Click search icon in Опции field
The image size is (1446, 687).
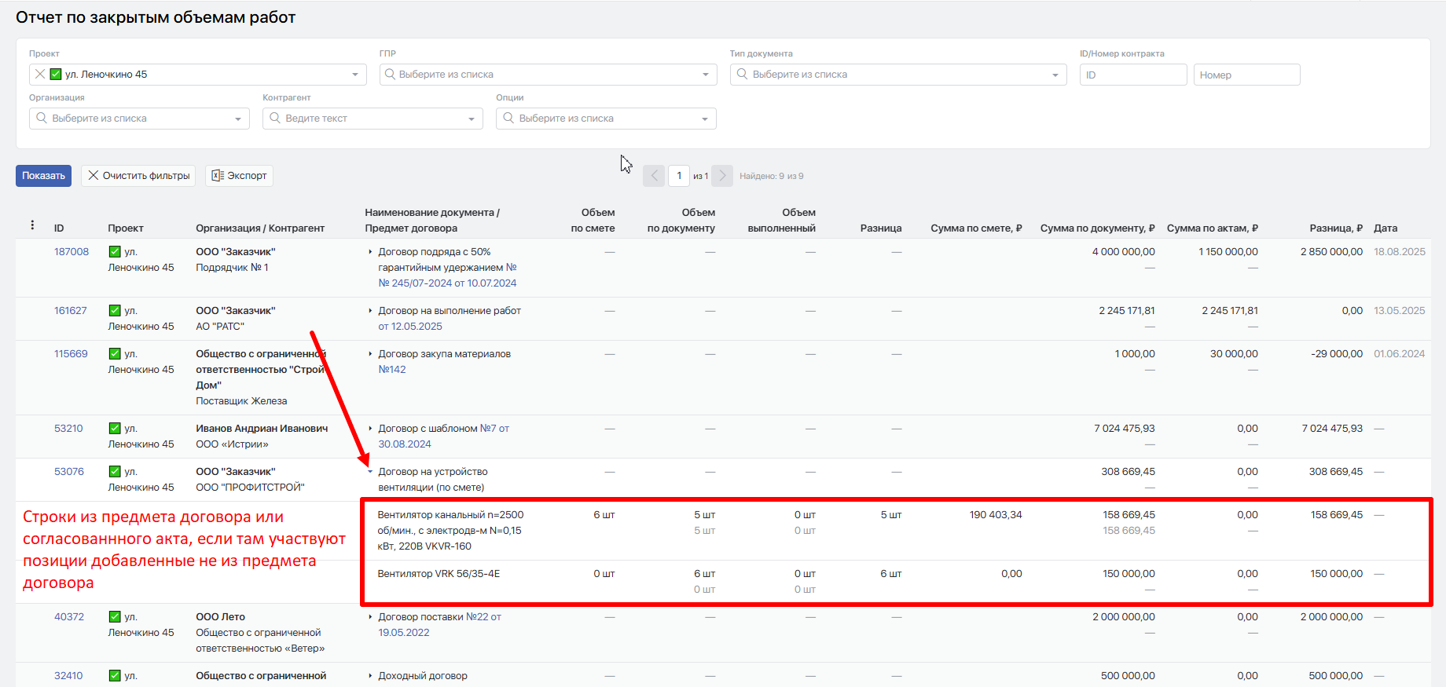click(508, 118)
